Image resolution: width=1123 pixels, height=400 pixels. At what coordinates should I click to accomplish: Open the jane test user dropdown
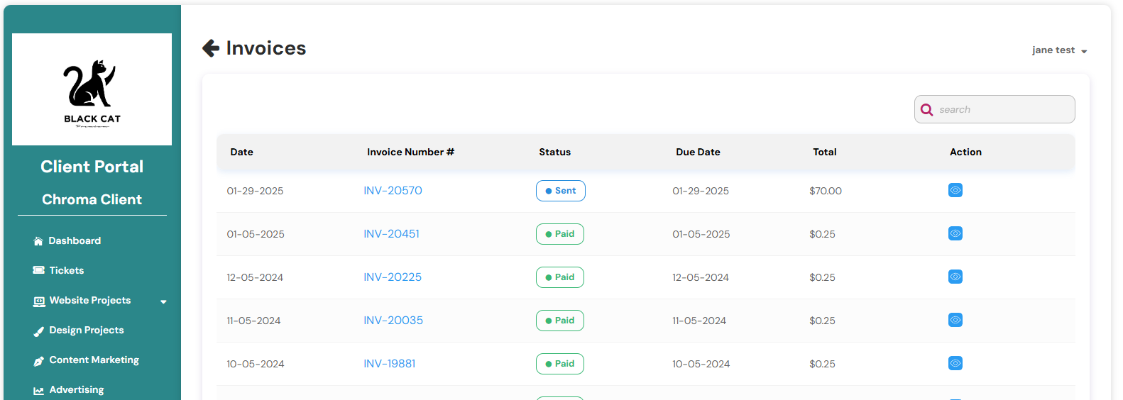point(1059,50)
